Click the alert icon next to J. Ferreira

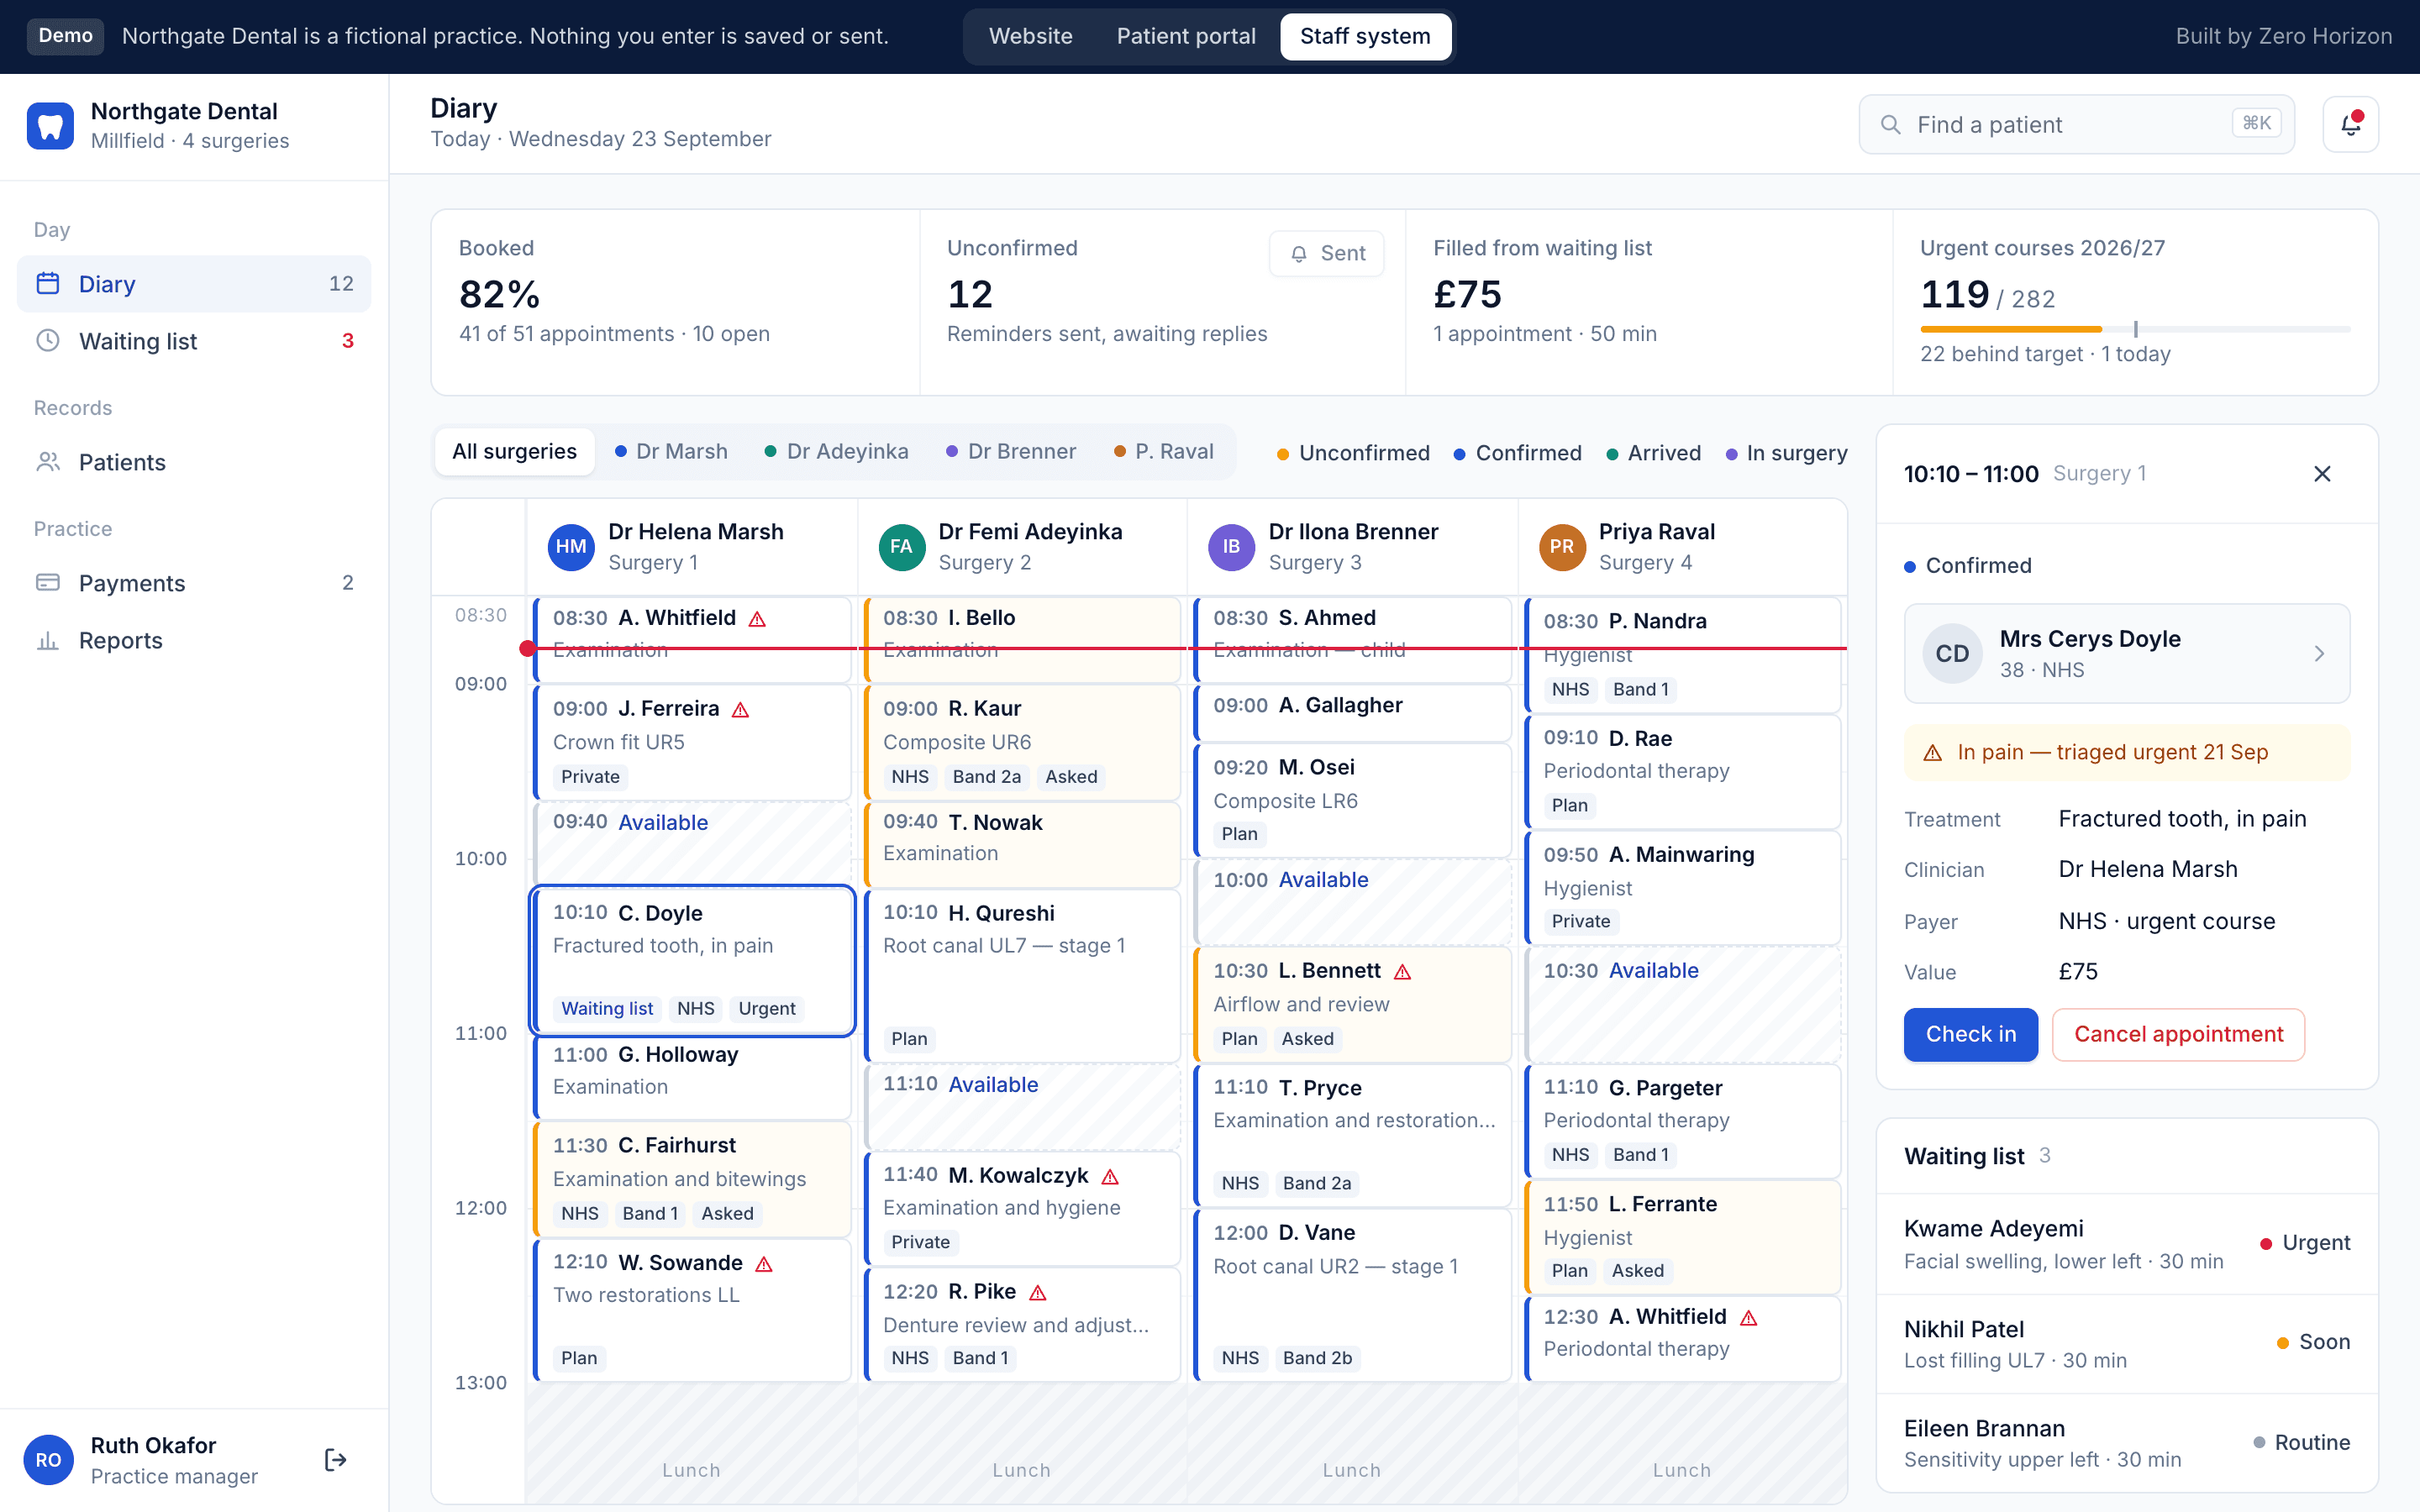click(740, 710)
